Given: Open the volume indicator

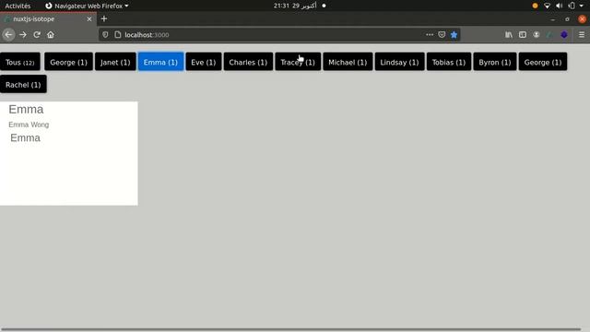Looking at the screenshot, I should 560,6.
